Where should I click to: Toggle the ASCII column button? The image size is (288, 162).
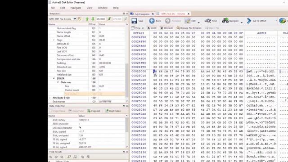pos(152,28)
